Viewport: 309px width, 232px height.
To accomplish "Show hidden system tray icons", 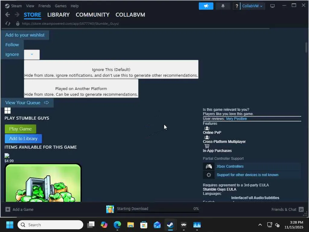I will click(x=260, y=225).
